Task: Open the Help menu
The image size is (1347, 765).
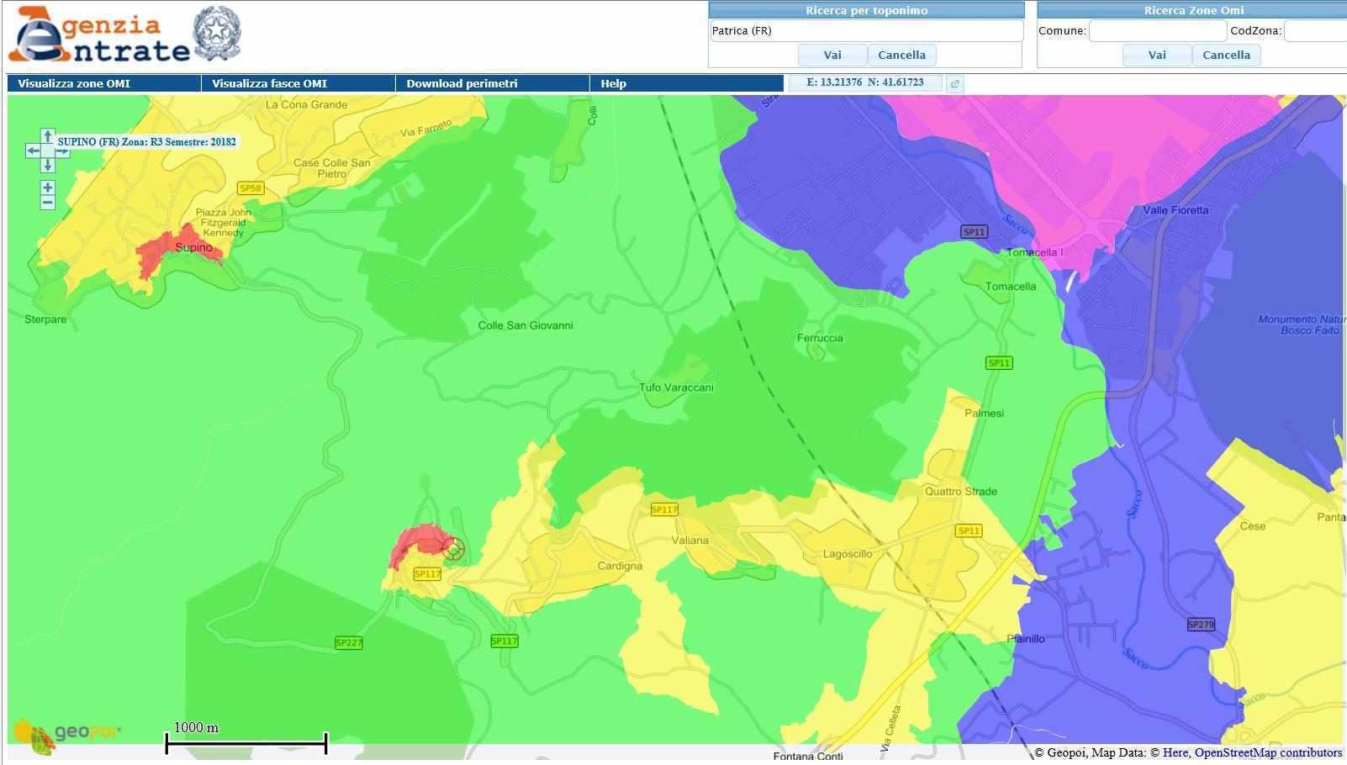Action: tap(613, 83)
